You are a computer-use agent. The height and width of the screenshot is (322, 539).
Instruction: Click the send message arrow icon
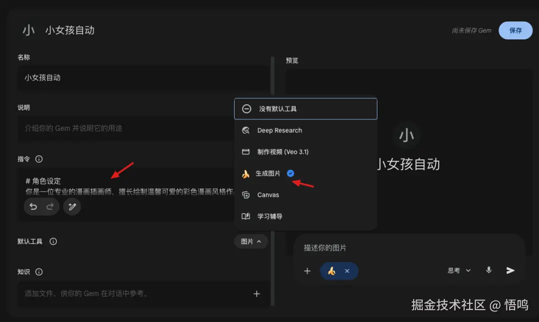(x=510, y=270)
